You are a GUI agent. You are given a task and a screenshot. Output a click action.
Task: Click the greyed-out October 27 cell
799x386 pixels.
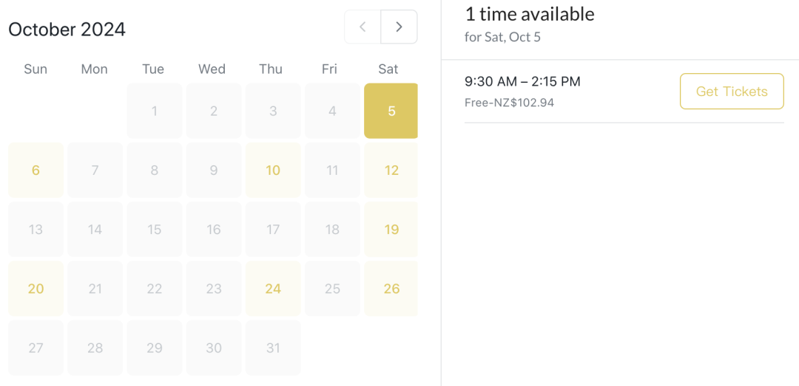36,348
